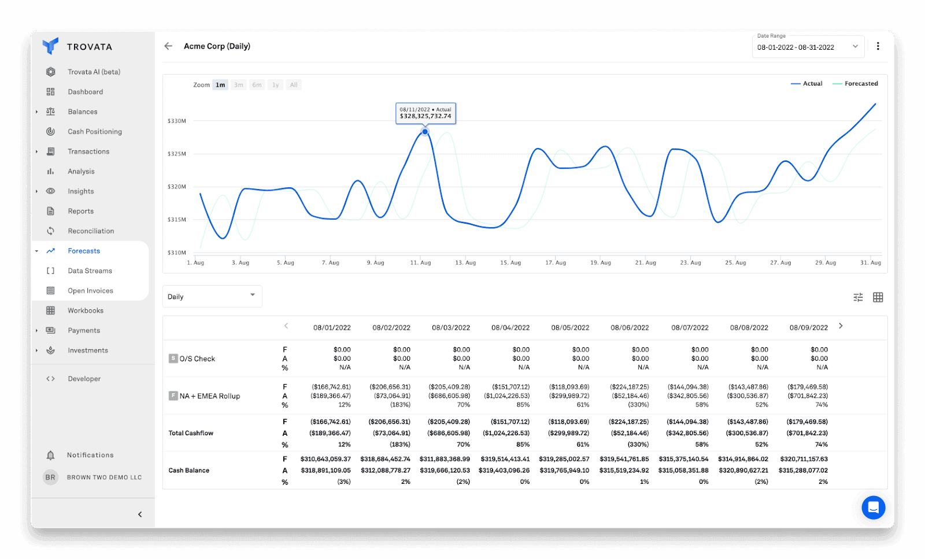Click the Trovata logo
The image size is (925, 559).
coord(51,46)
